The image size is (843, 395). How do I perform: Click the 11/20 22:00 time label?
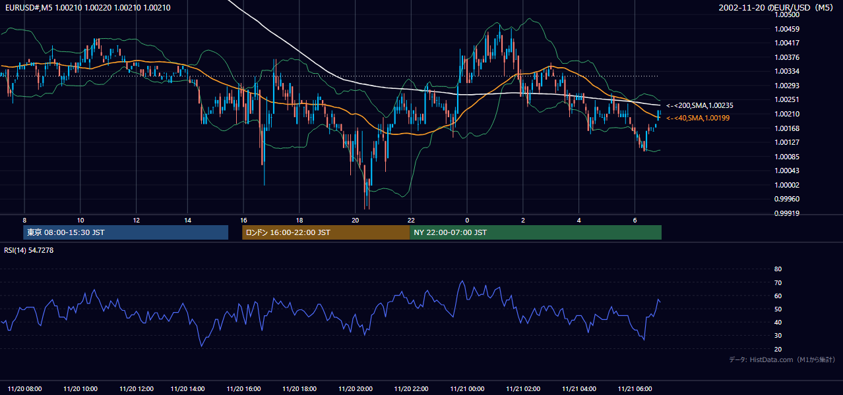click(411, 389)
